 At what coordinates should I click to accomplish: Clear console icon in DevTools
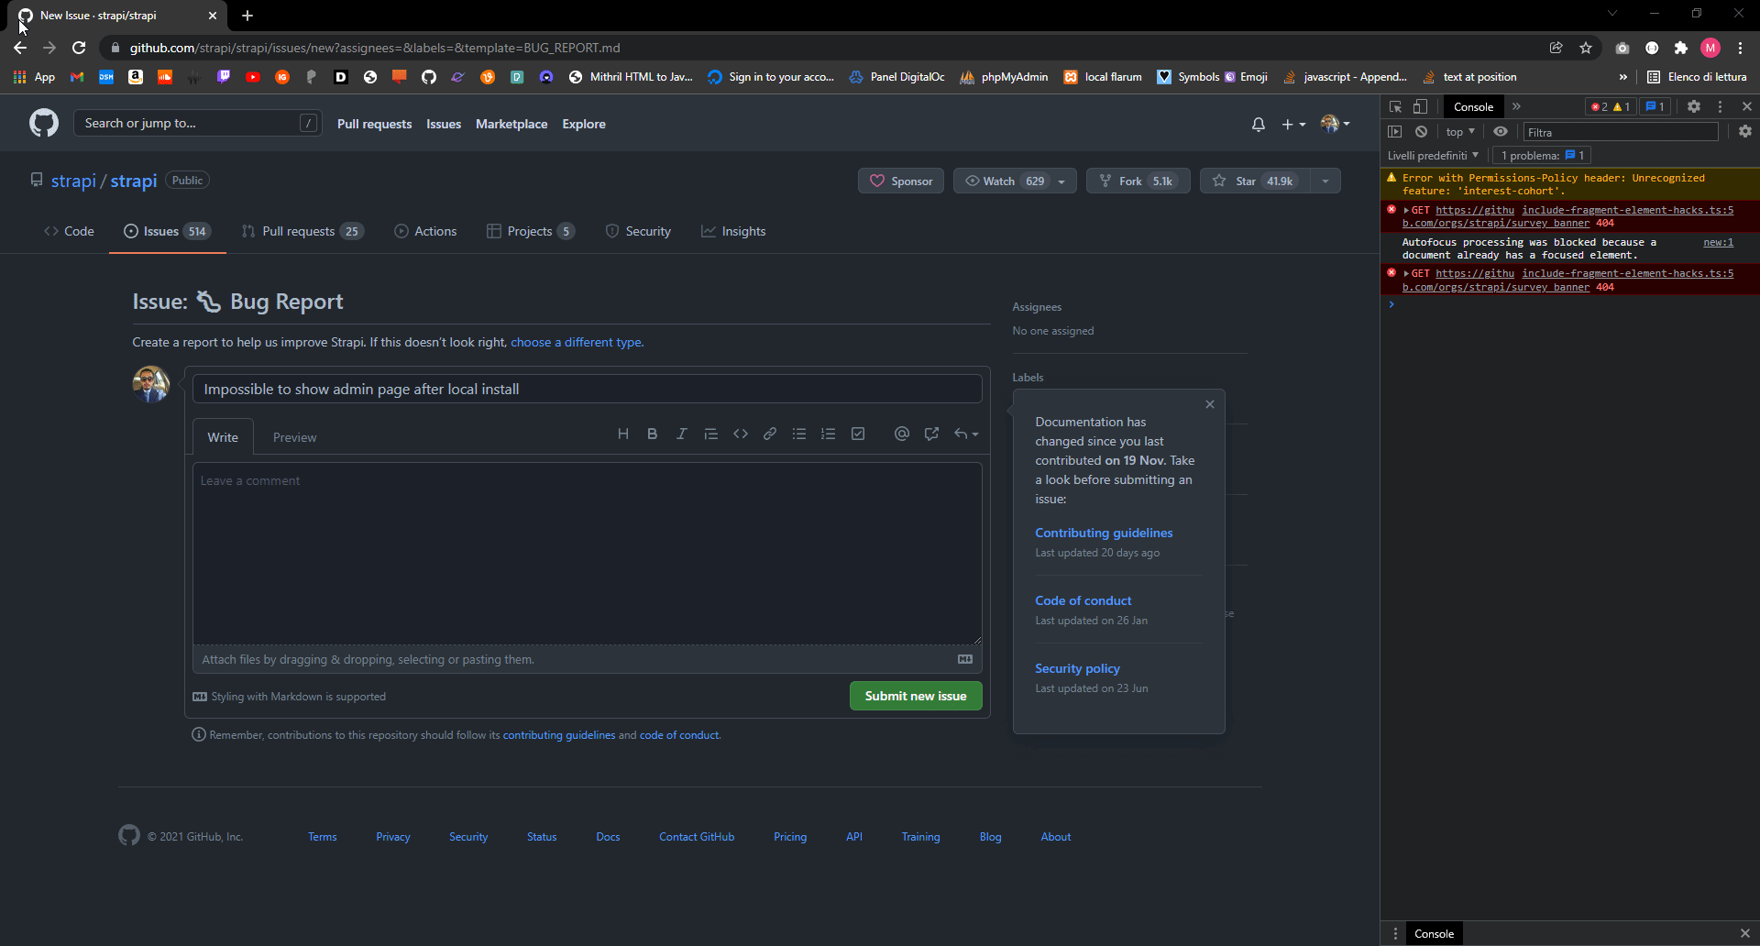tap(1422, 132)
